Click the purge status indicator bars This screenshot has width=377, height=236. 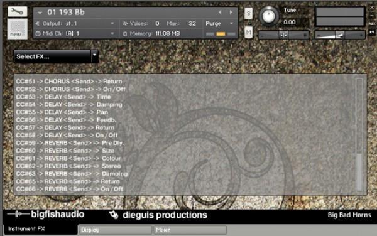tap(221, 34)
